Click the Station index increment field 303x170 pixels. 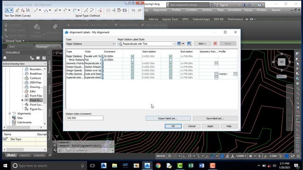pyautogui.click(x=84, y=118)
